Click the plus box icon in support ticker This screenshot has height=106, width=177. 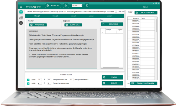116,12
